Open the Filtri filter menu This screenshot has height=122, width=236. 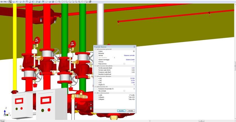5,1
